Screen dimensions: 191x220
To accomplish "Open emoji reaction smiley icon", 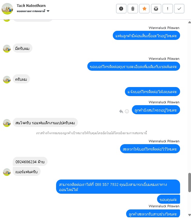I will click(127, 111).
